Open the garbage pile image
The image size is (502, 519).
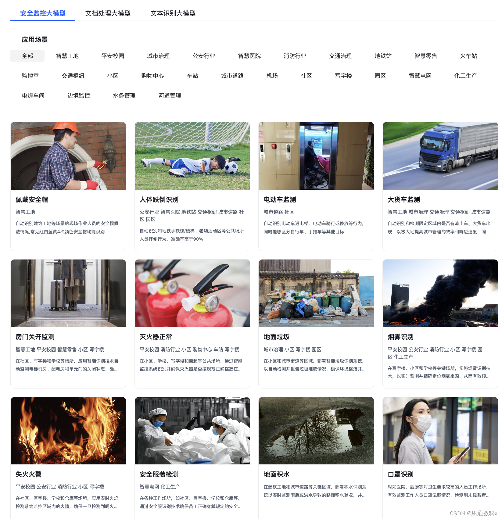pos(316,293)
